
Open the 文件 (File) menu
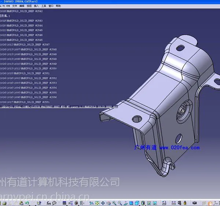pos(14,6)
